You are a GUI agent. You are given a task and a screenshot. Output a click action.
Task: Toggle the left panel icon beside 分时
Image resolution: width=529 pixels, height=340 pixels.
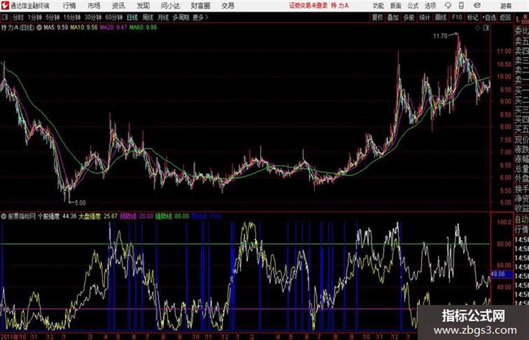tap(5, 17)
